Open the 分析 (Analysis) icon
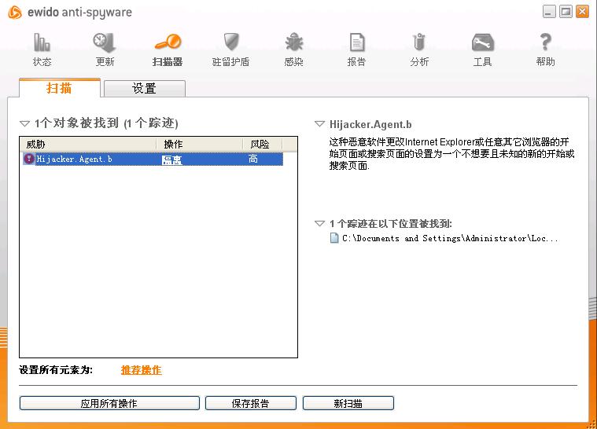 coord(419,42)
